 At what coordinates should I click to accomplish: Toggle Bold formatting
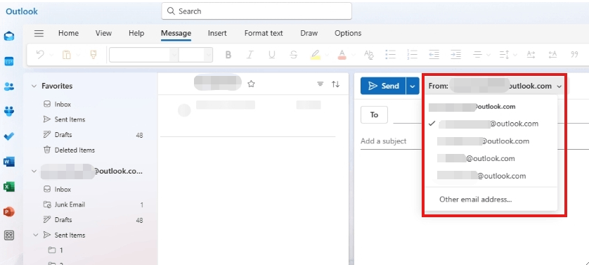coord(228,55)
